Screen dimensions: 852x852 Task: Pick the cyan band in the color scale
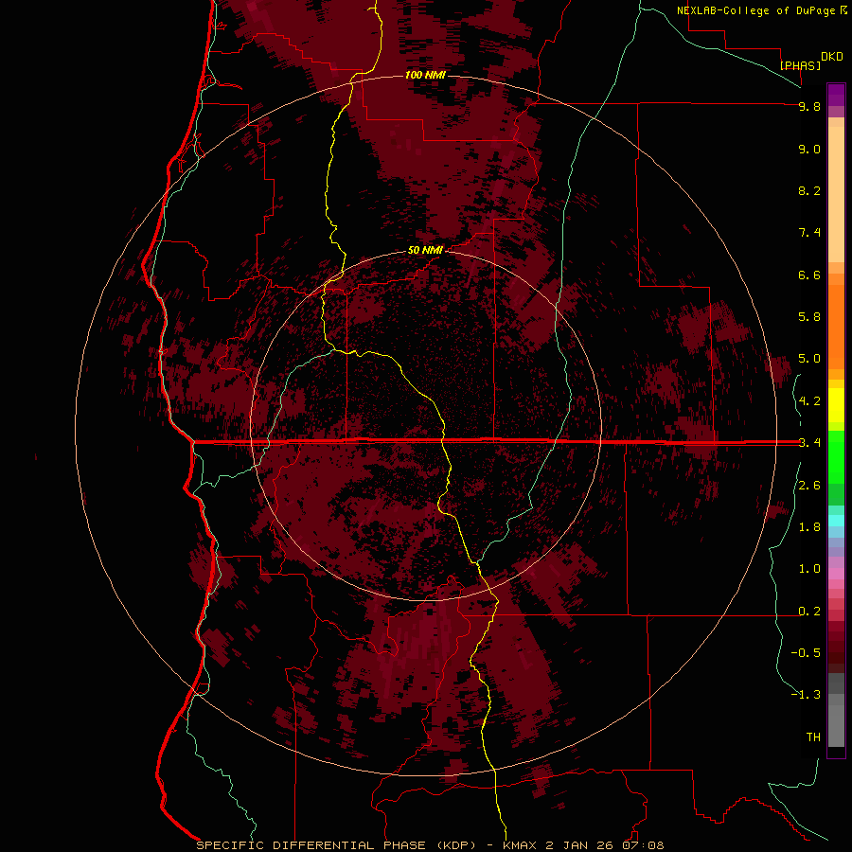pyautogui.click(x=836, y=521)
